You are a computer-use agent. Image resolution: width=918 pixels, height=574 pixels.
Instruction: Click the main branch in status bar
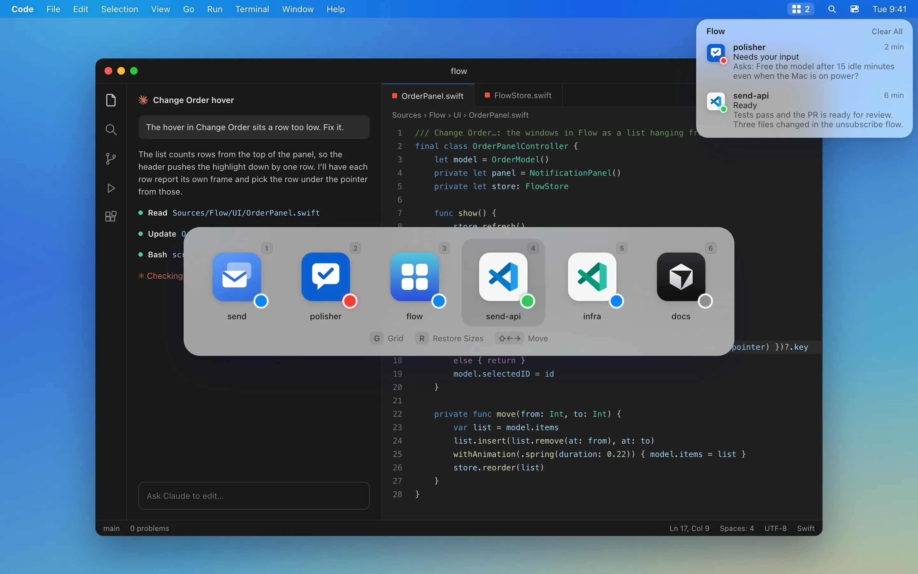(x=111, y=528)
